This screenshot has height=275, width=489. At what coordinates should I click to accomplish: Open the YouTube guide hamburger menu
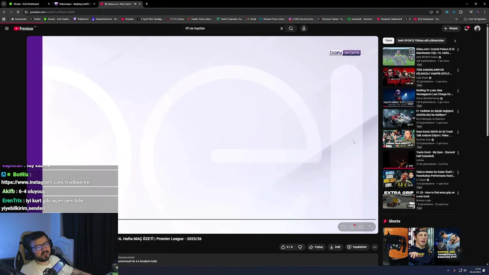pos(7,28)
